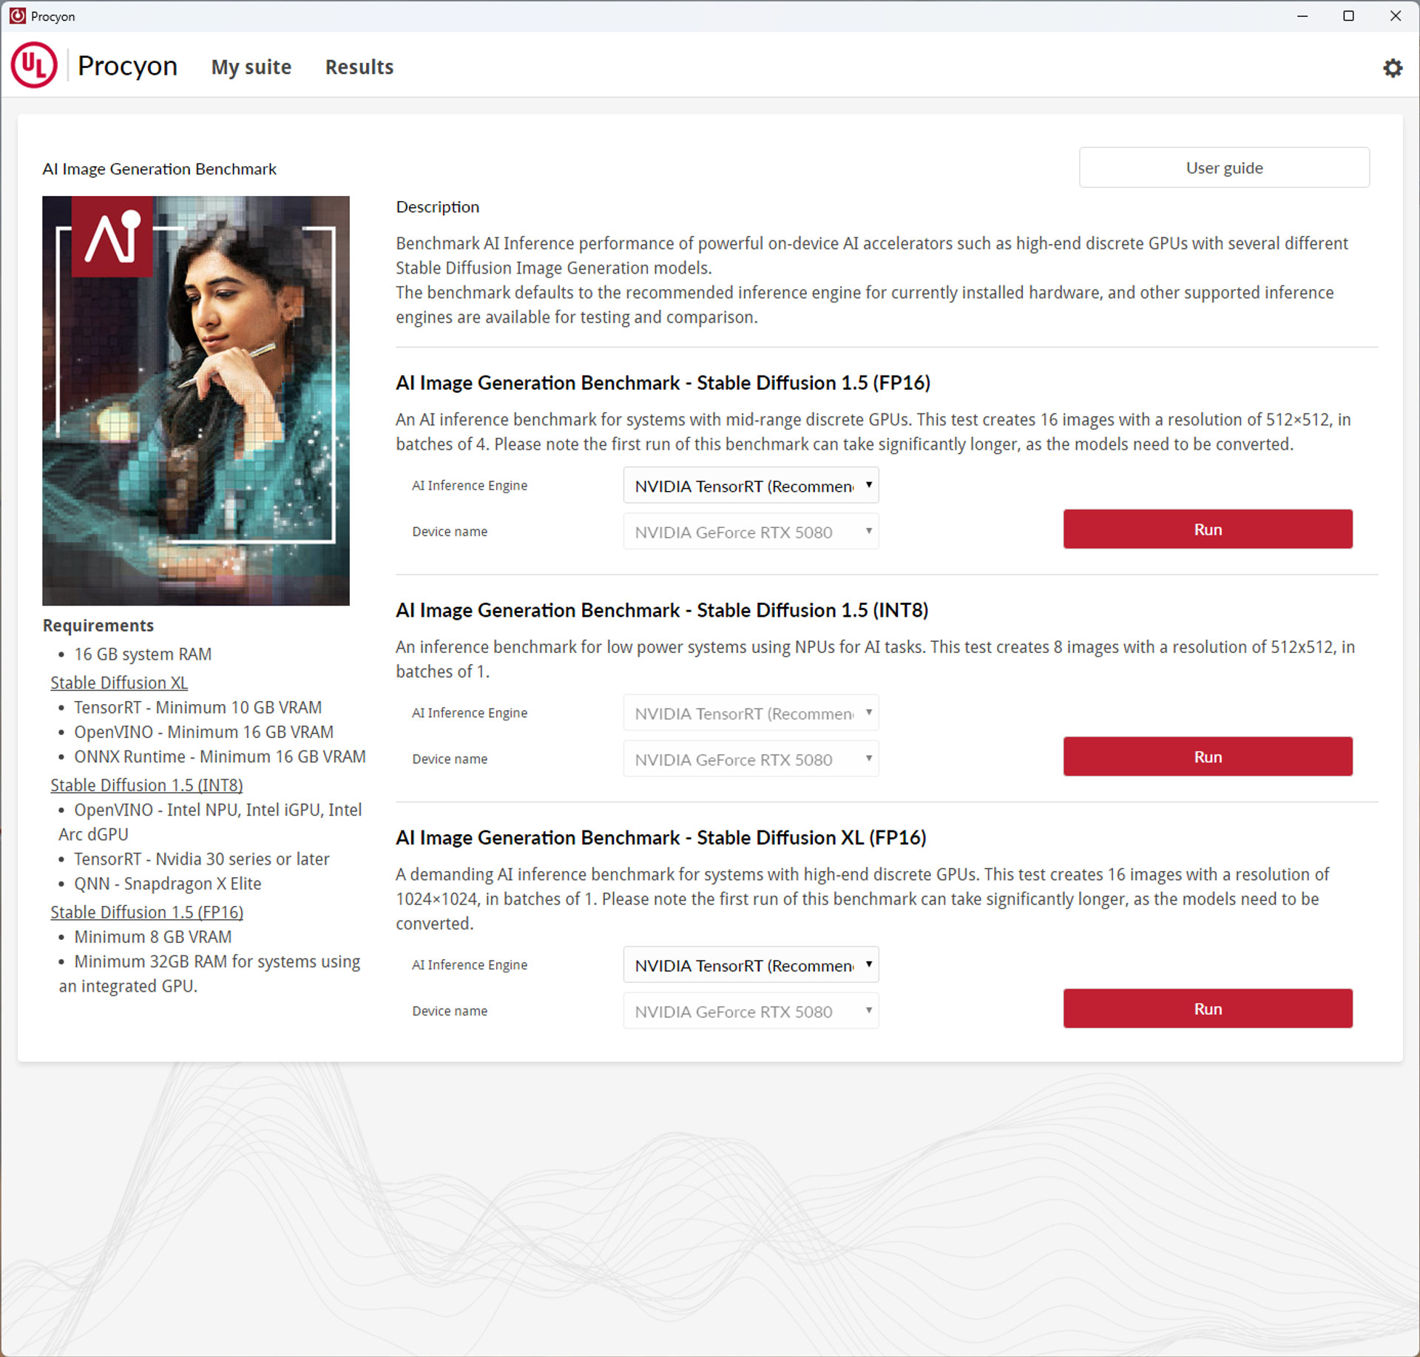The image size is (1420, 1357).
Task: Open the settings gear icon
Action: pyautogui.click(x=1393, y=68)
